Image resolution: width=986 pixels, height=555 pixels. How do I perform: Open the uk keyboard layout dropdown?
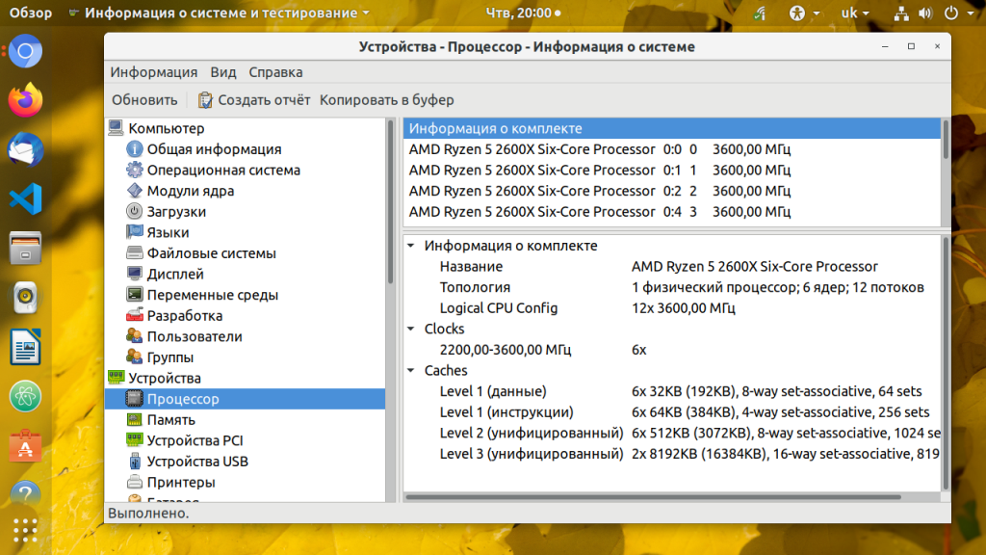coord(854,13)
